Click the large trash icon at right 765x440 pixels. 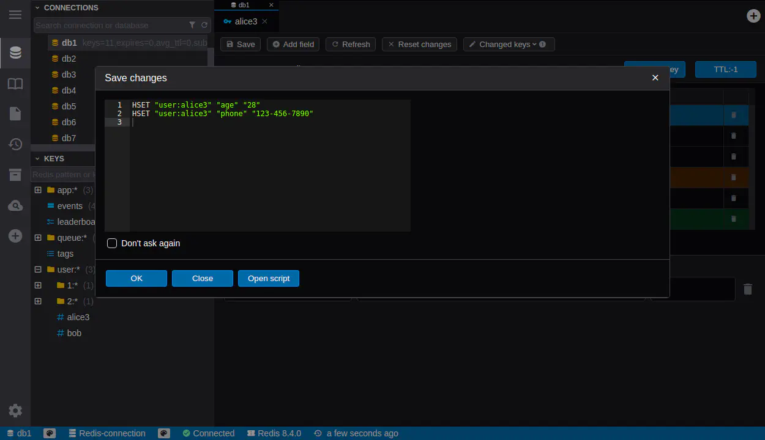click(x=747, y=289)
